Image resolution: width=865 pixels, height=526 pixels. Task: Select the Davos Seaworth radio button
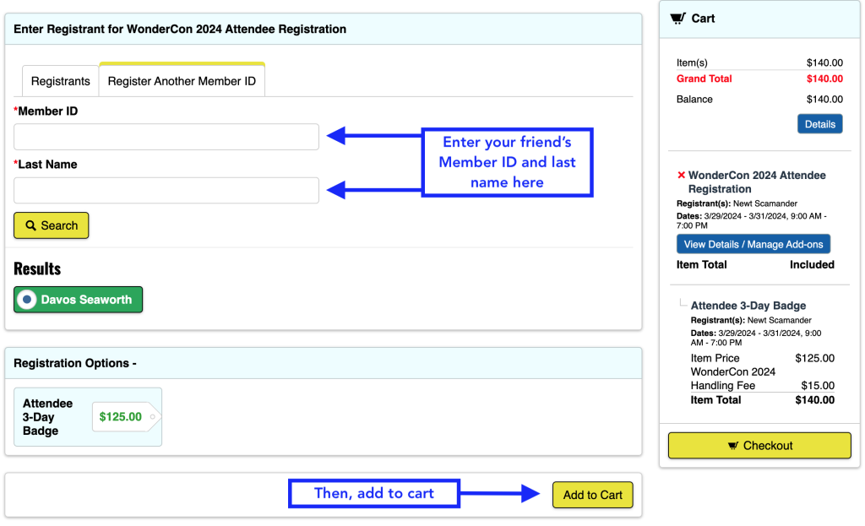coord(26,300)
